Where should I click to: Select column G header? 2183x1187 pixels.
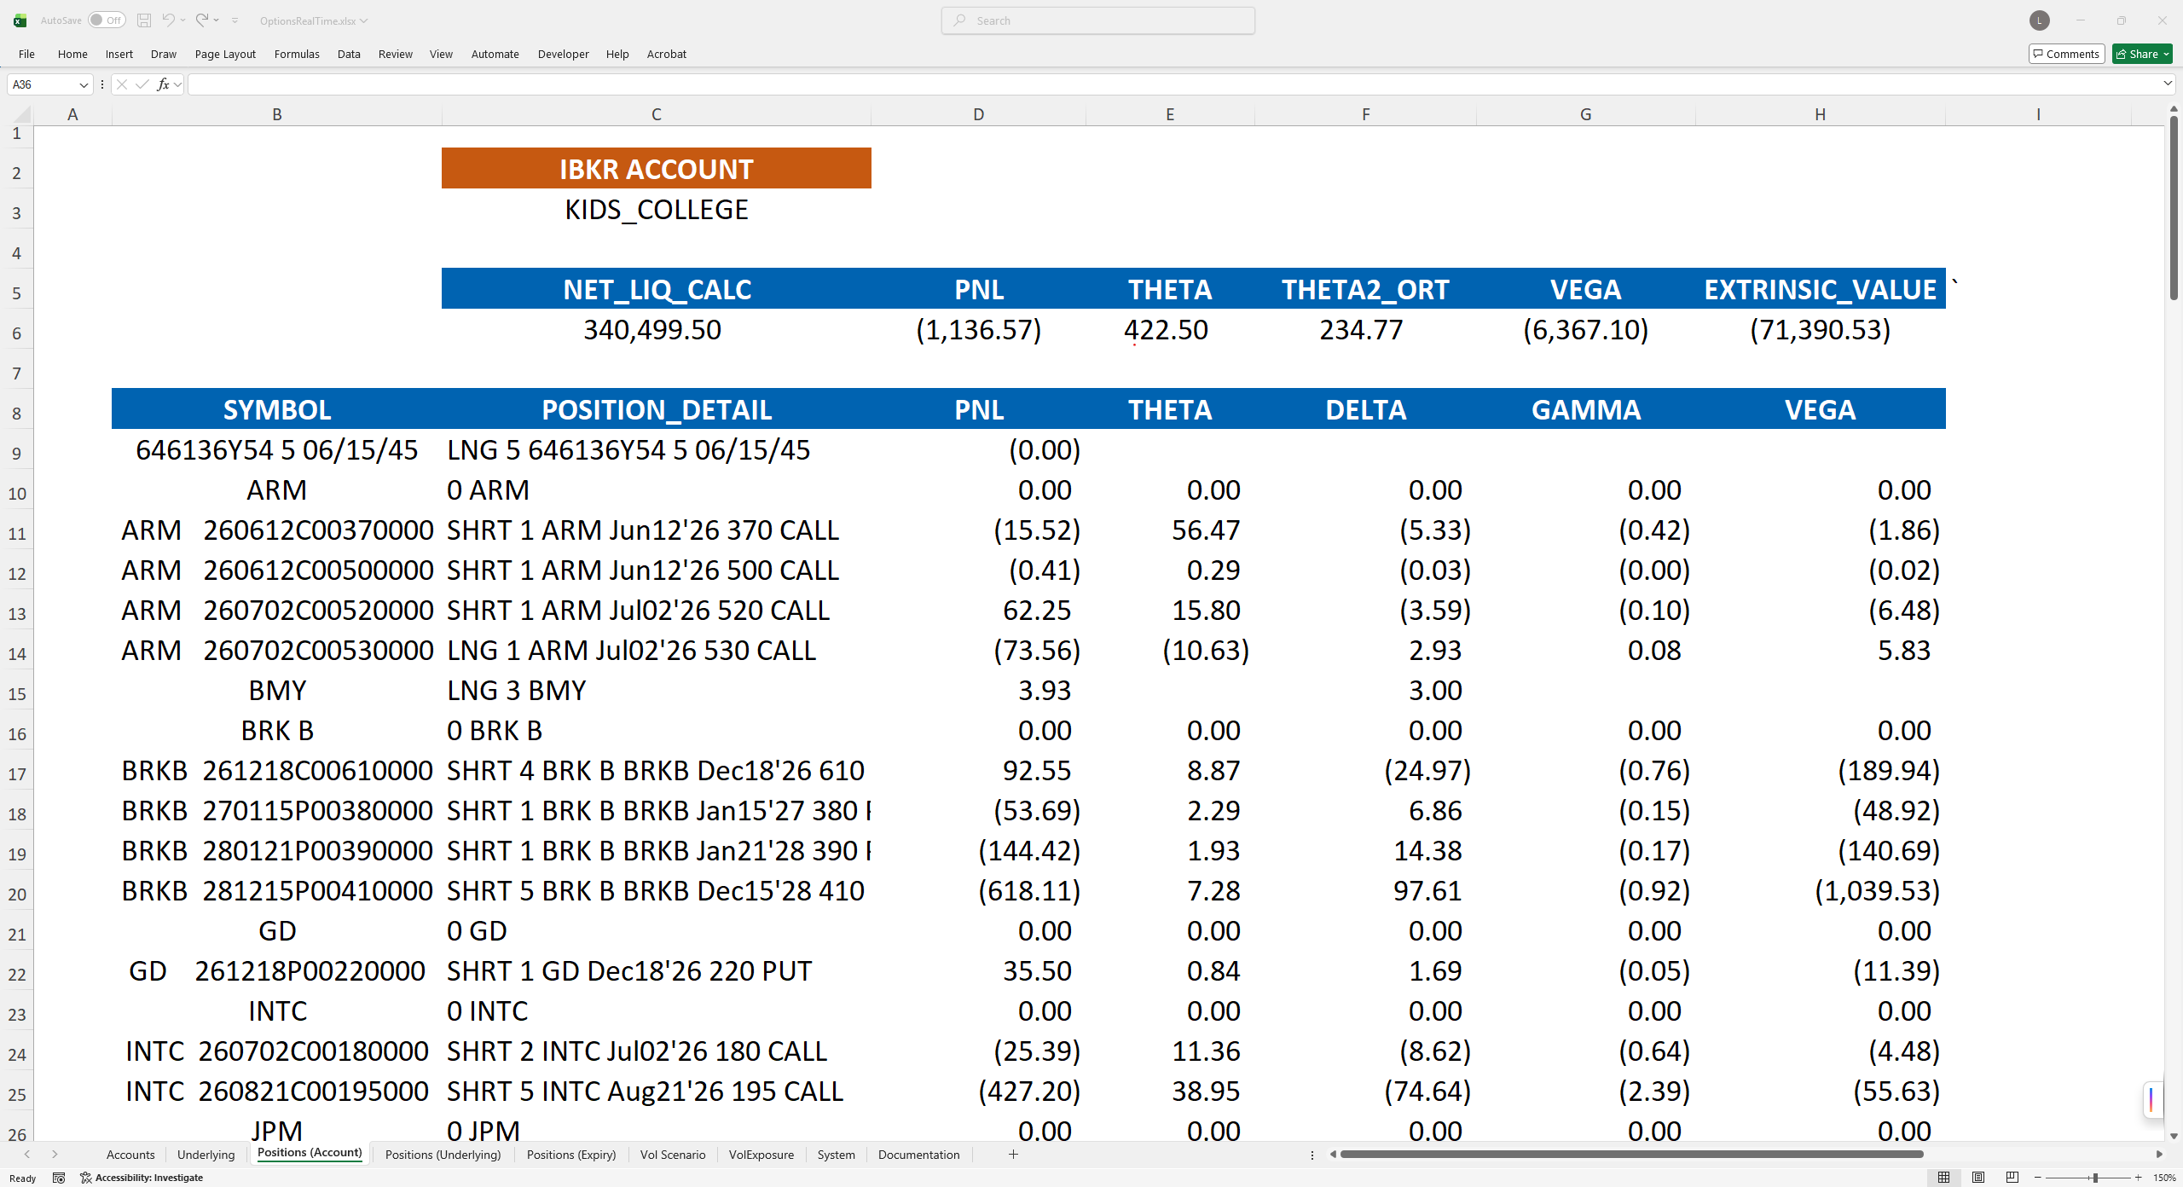1585,114
